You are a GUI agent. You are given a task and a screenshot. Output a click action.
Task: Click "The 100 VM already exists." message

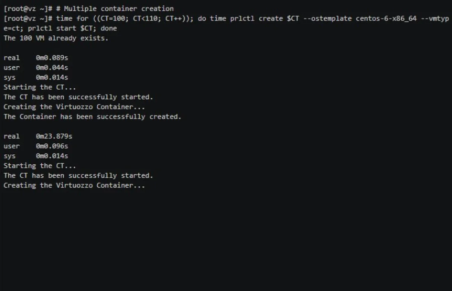coord(56,38)
